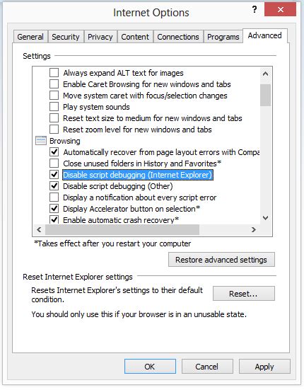Select the Connections tab
Screen dimensions: 304x390
(x=178, y=37)
